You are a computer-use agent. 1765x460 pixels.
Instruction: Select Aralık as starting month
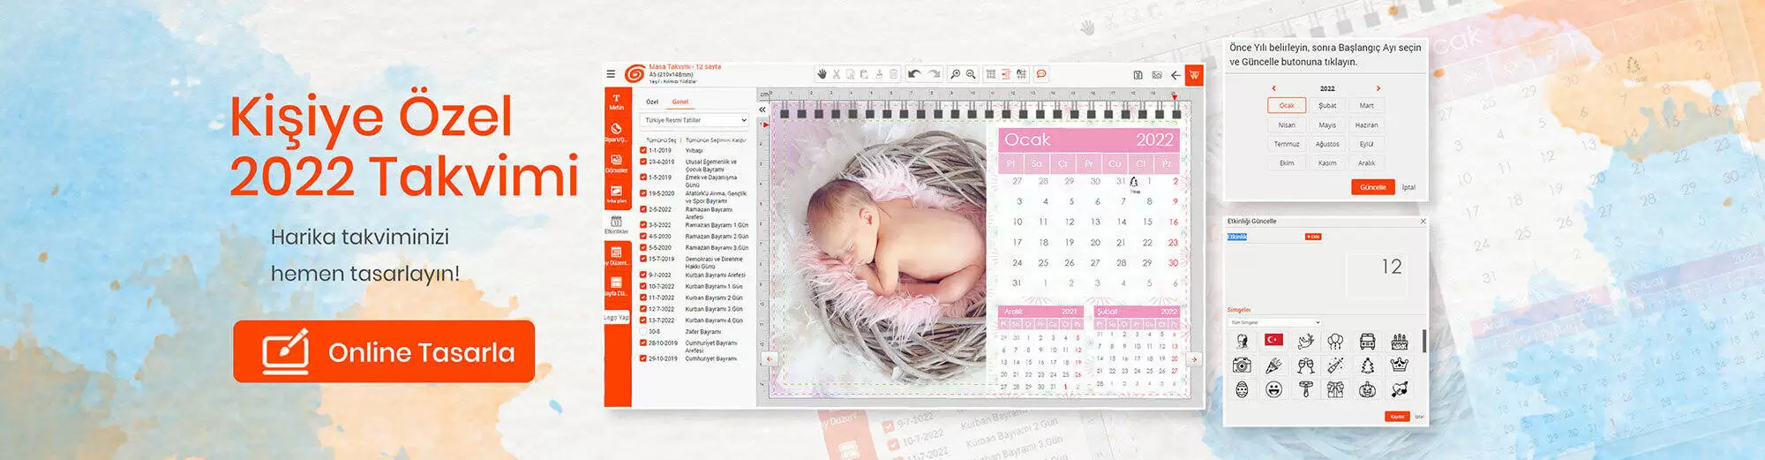(x=1366, y=163)
